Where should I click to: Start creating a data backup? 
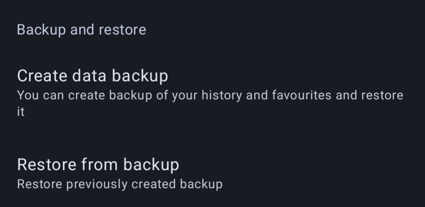pyautogui.click(x=93, y=76)
